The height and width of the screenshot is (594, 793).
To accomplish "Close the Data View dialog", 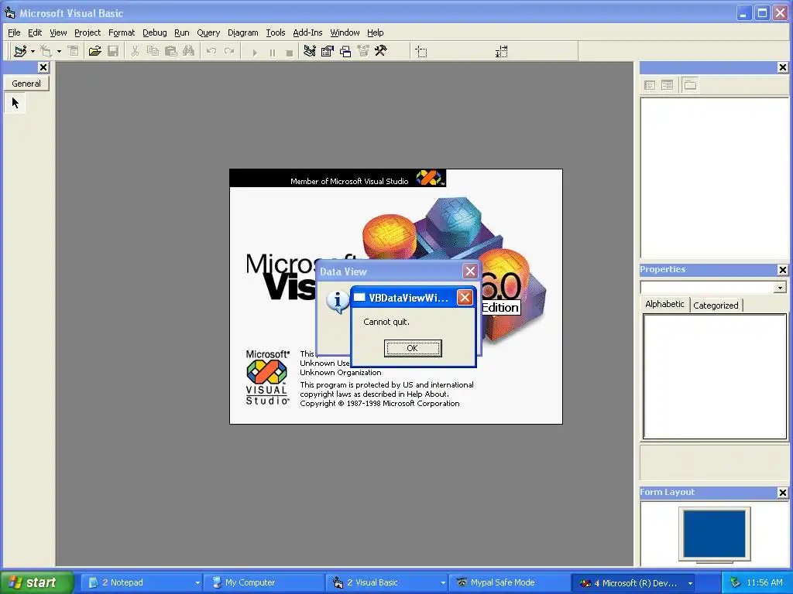I will (x=470, y=271).
